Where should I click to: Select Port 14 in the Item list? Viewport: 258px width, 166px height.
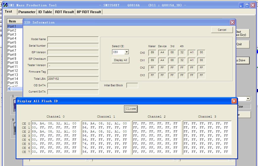click(x=15, y=79)
